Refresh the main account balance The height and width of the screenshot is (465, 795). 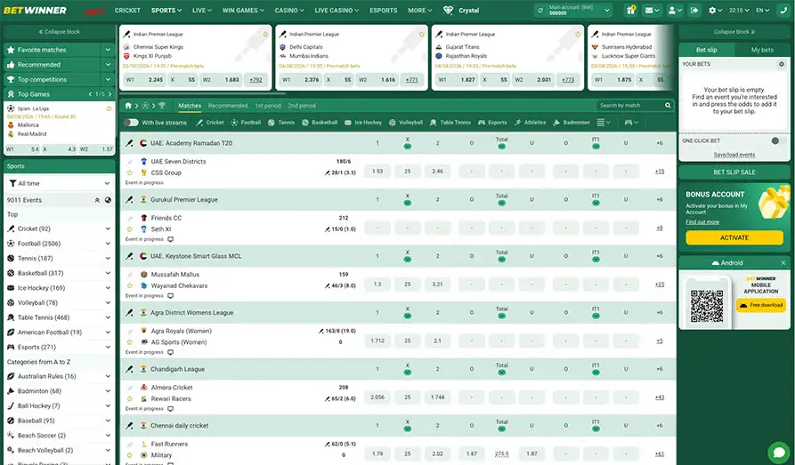coord(540,10)
